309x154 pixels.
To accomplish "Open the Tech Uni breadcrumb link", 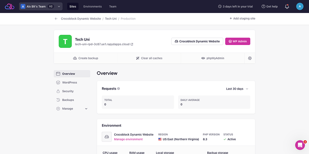I will (x=111, y=19).
